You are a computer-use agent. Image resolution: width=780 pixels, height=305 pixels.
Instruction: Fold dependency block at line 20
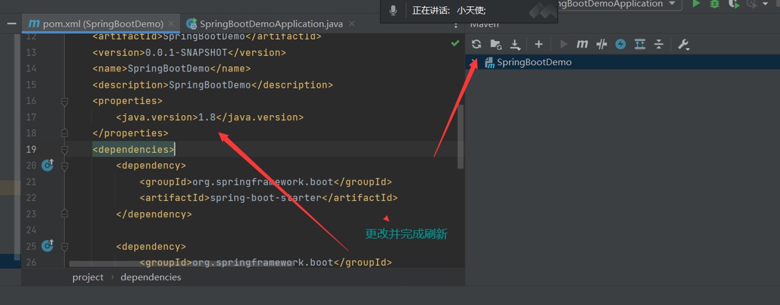[x=64, y=166]
